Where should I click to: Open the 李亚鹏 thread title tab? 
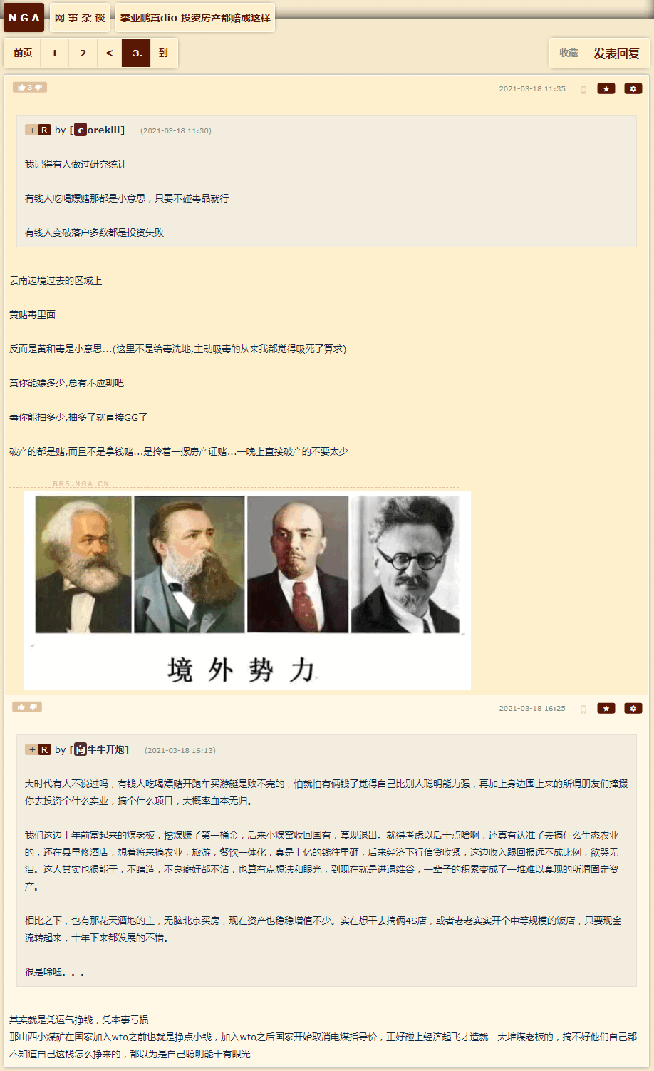click(195, 18)
